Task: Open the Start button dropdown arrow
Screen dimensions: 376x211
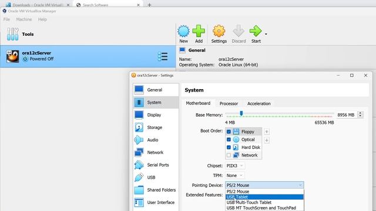Action: 266,34
